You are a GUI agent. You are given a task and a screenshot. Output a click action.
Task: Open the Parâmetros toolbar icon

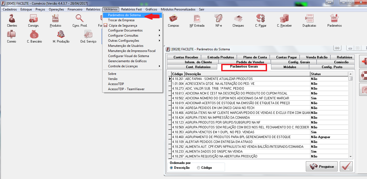334,18
